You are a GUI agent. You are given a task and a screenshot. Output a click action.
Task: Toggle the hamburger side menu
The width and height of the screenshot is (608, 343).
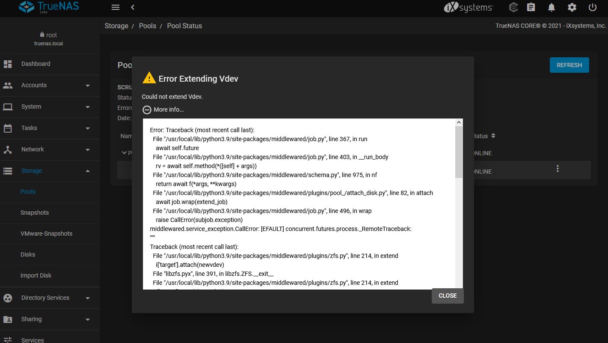tap(115, 7)
